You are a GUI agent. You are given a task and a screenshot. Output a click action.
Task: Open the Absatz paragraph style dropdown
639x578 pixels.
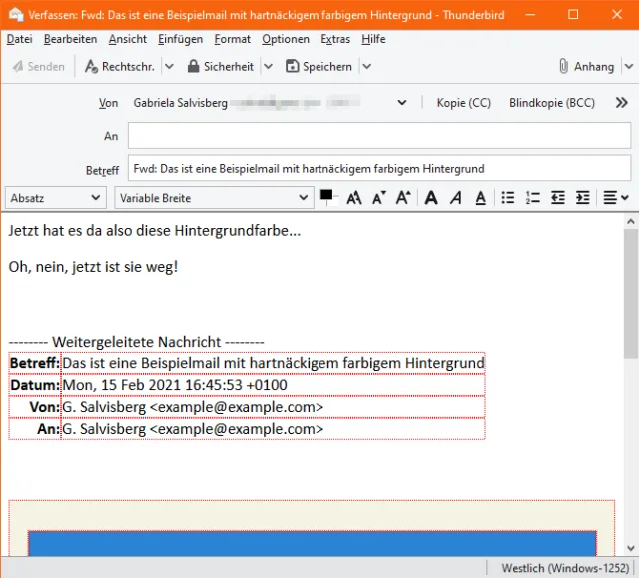pyautogui.click(x=57, y=198)
